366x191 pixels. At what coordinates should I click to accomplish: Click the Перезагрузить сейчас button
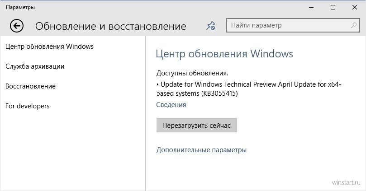click(x=196, y=126)
